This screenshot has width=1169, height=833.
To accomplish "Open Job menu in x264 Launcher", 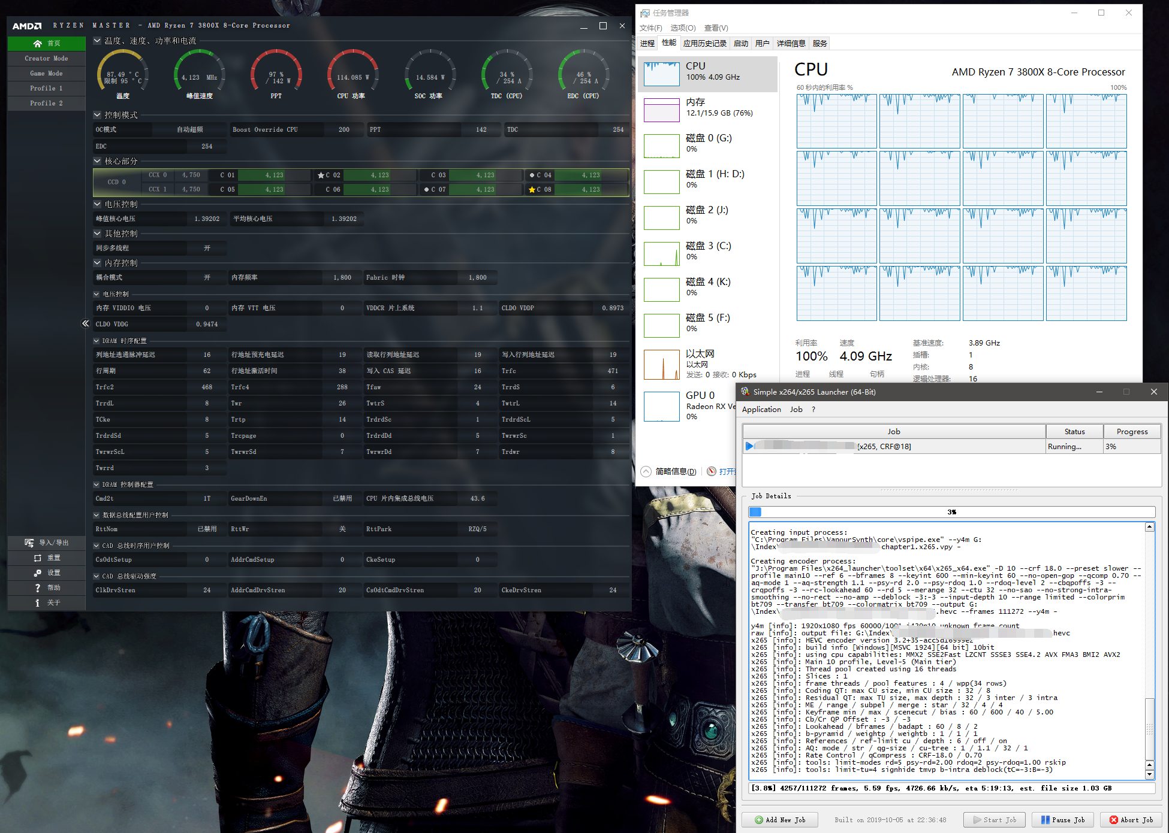I will (796, 410).
